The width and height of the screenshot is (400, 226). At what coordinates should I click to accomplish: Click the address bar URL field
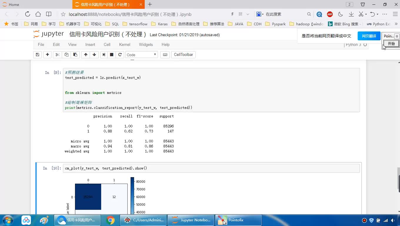coord(147,14)
